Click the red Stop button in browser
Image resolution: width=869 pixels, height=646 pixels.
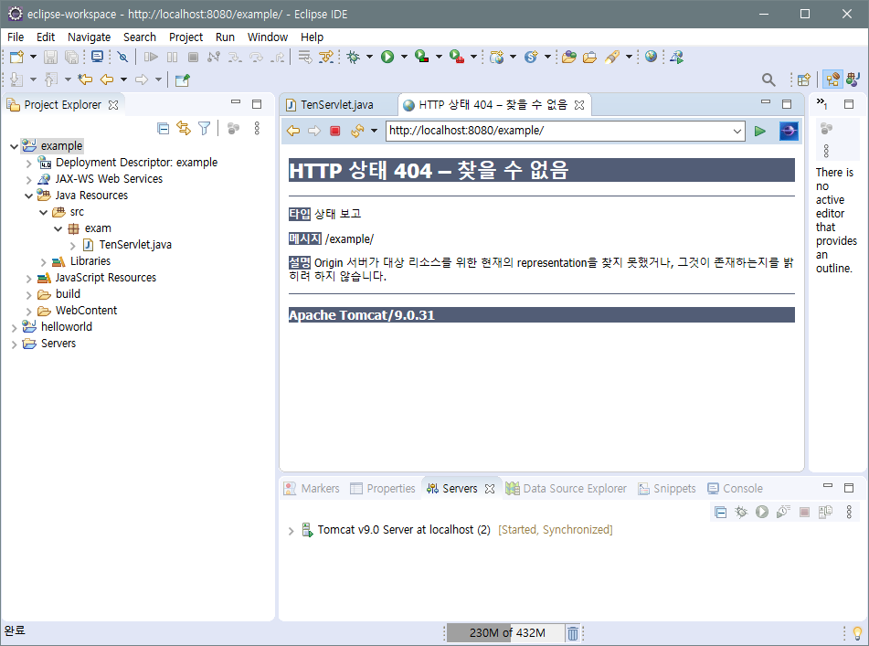pyautogui.click(x=334, y=131)
